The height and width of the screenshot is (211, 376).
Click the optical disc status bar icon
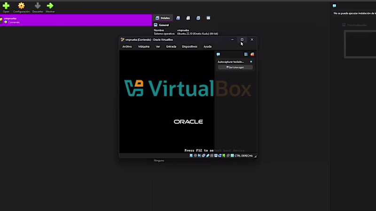coord(195,156)
